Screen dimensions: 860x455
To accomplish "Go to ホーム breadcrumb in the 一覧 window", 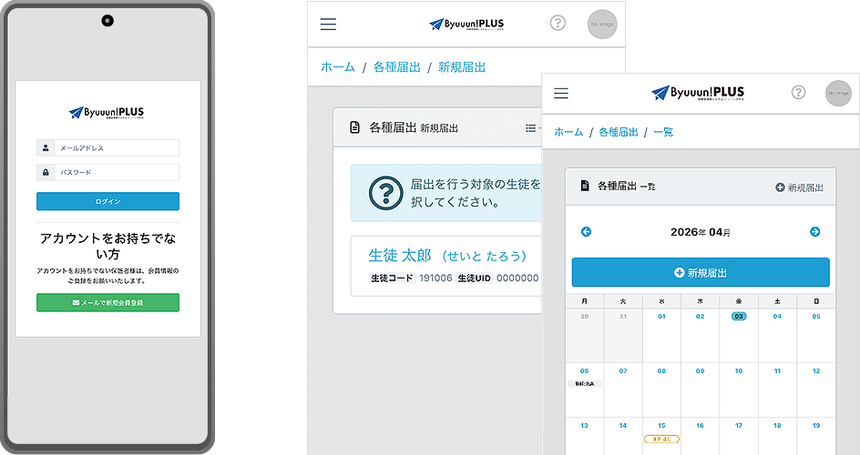I will point(568,132).
